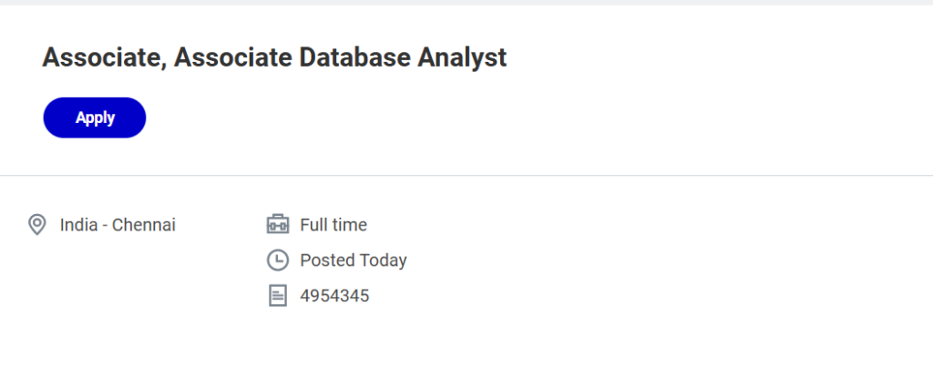Click the word Today in posted date
Screen dimensions: 933x368
click(383, 261)
